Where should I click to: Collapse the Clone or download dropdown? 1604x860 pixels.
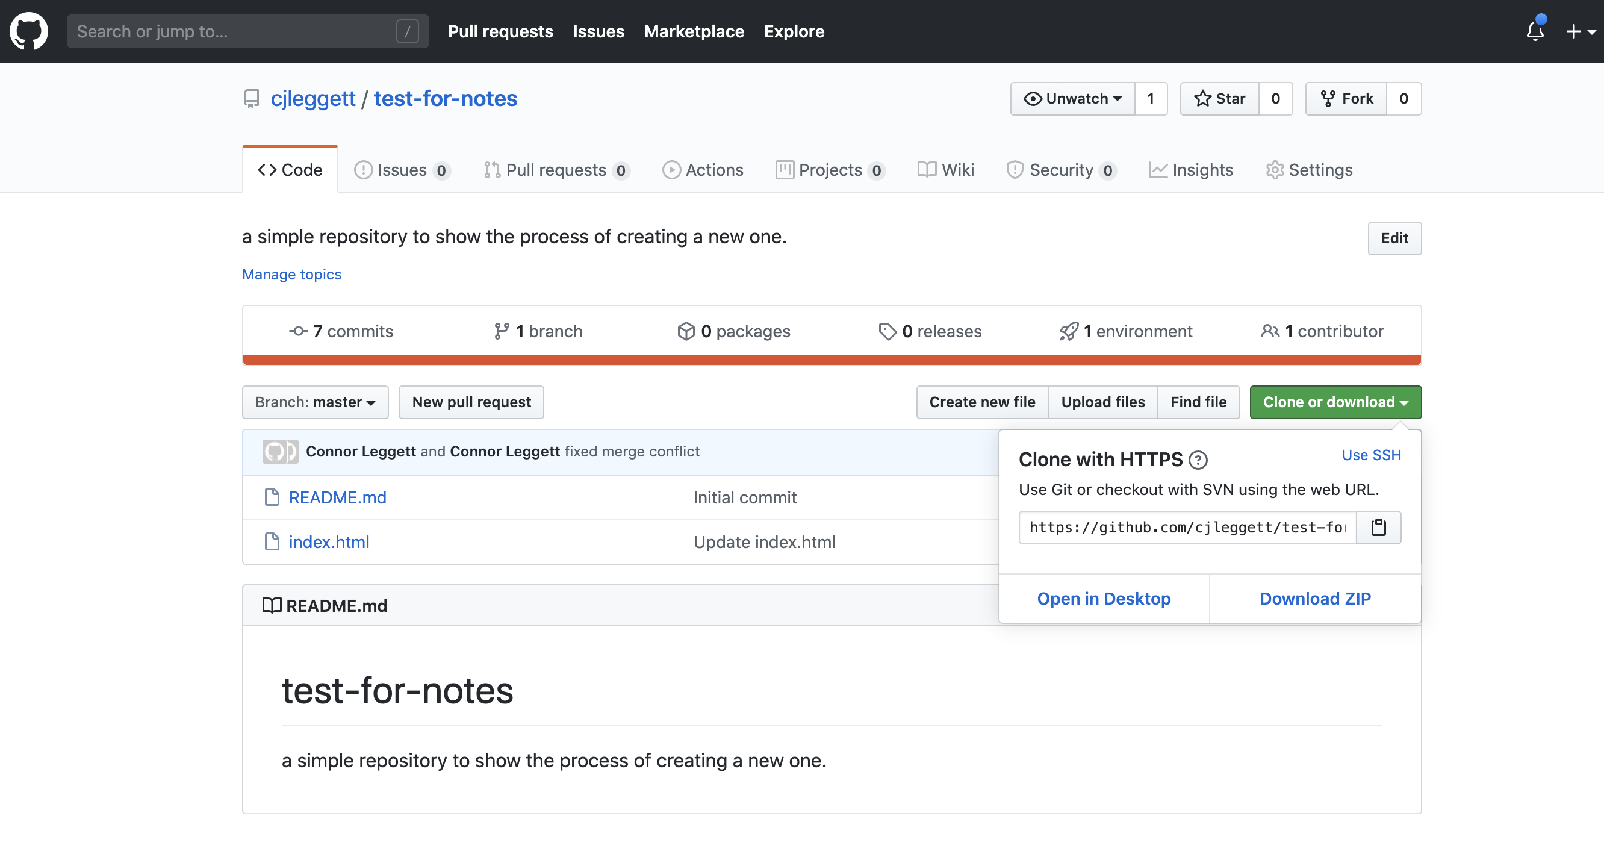pos(1335,402)
